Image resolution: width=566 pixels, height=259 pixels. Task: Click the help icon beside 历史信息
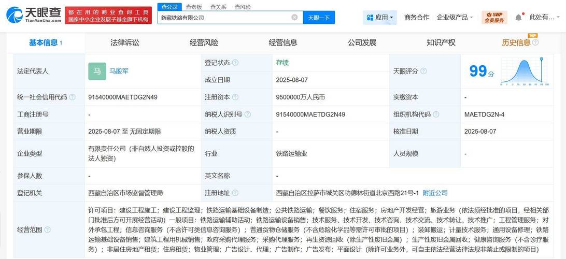pos(535,42)
